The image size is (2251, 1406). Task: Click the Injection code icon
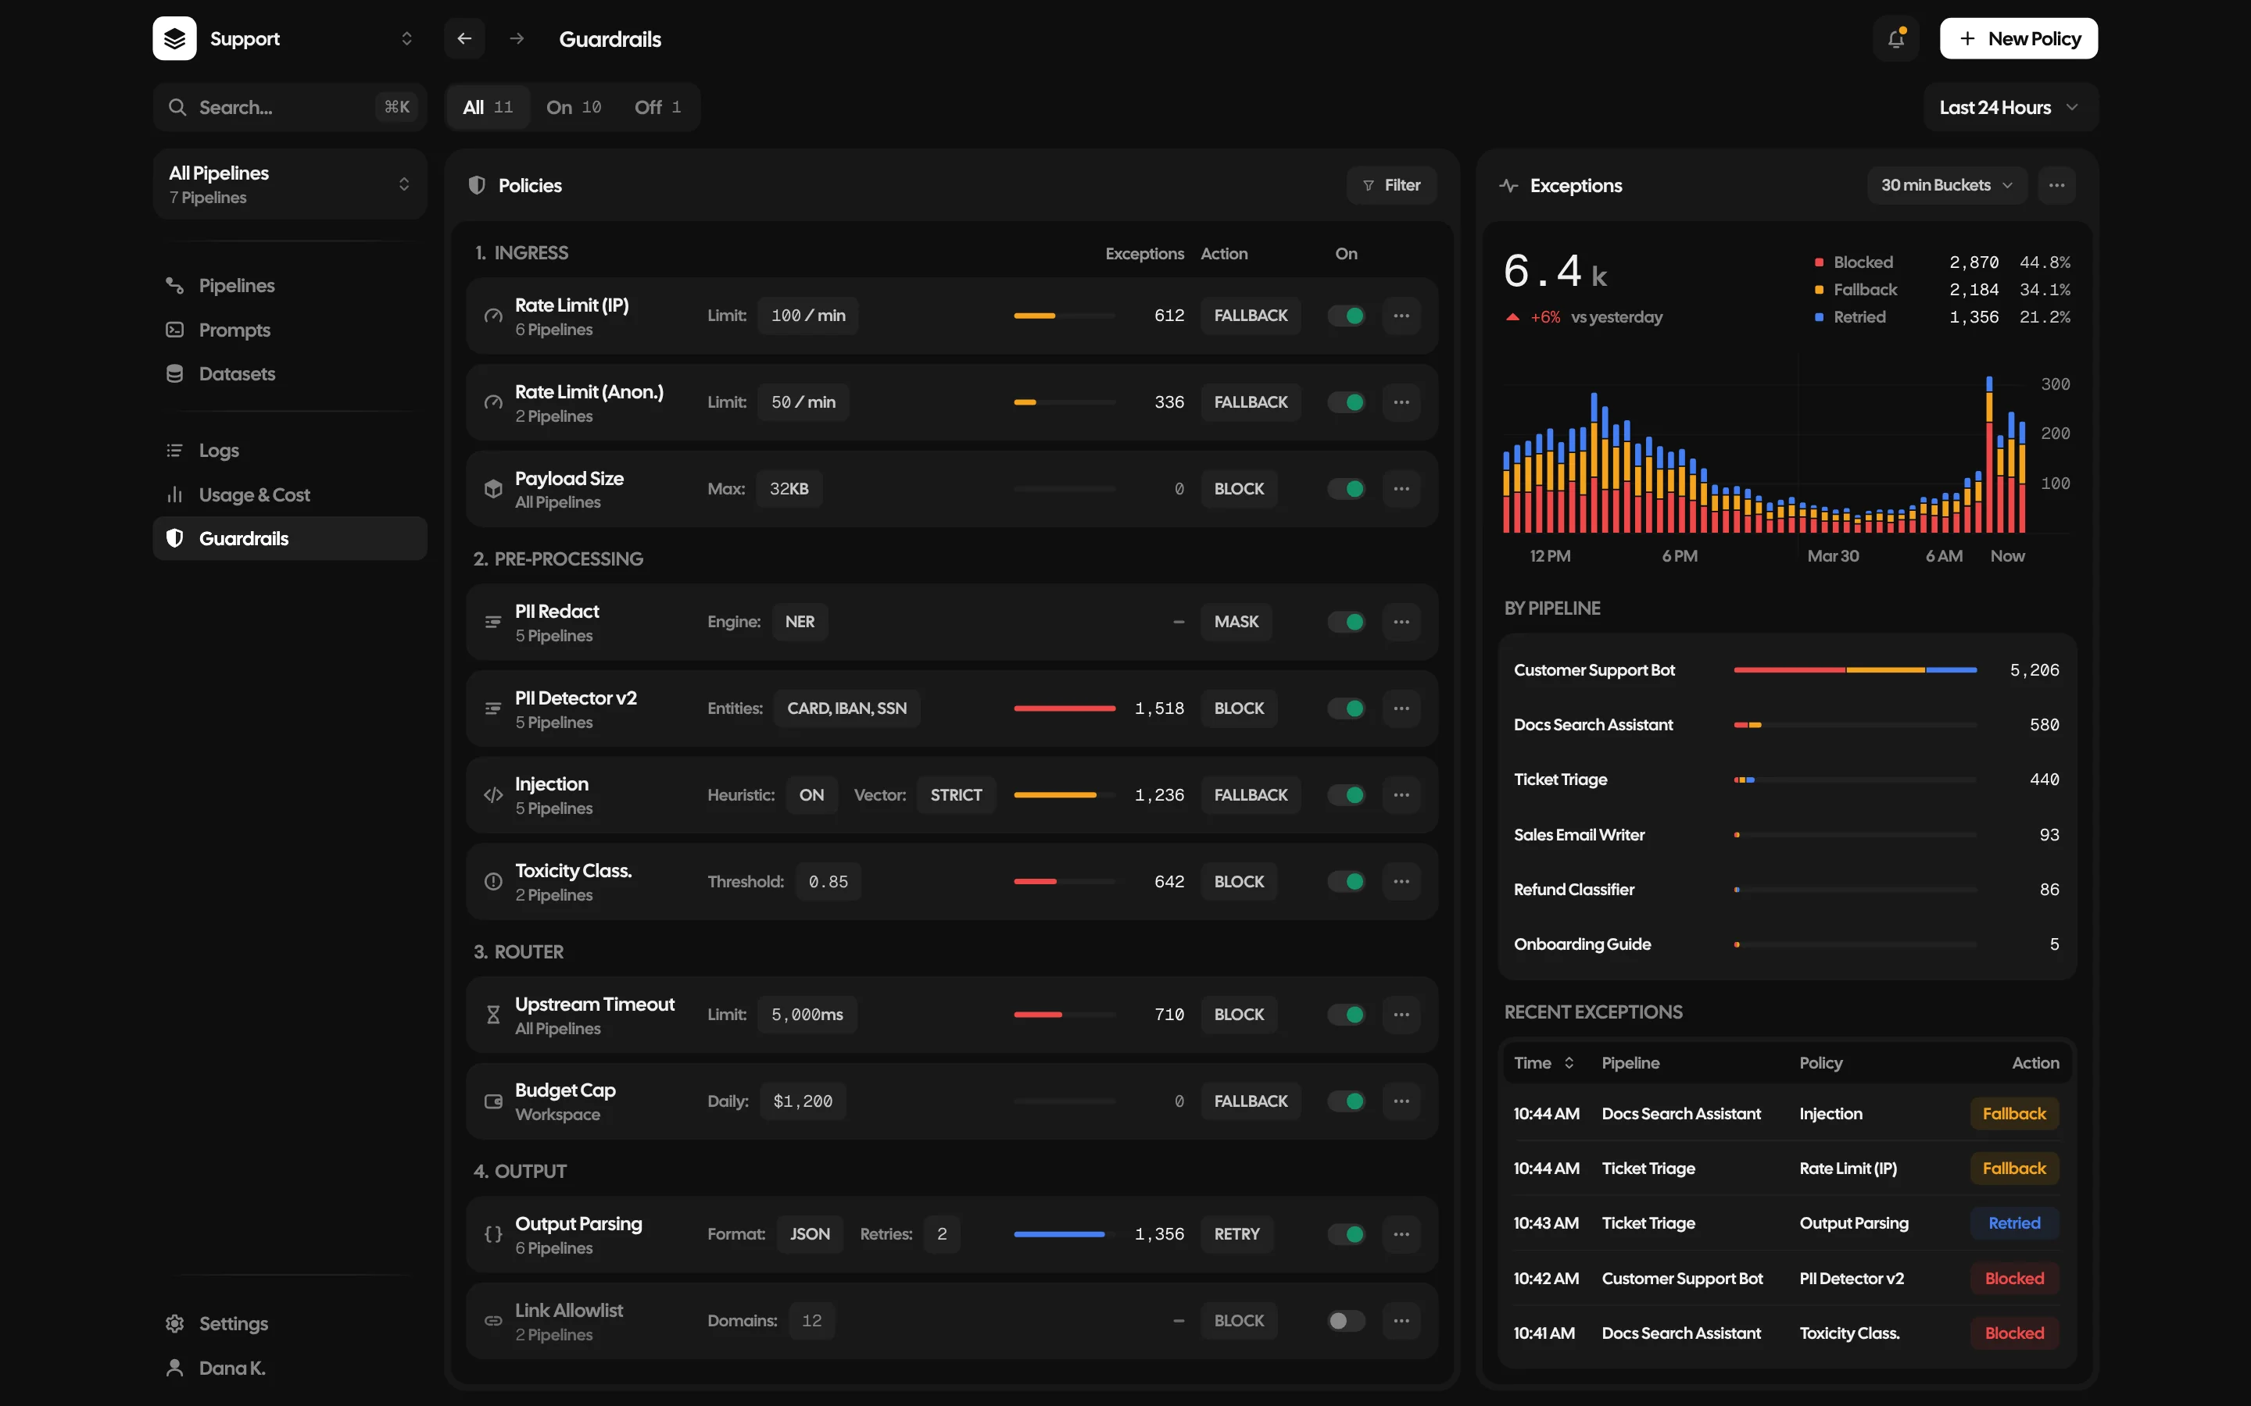pos(493,795)
